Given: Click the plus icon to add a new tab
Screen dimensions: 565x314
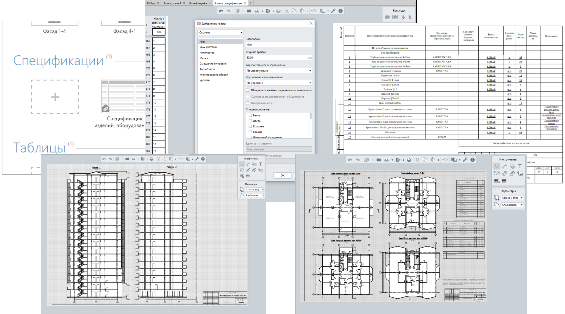Looking at the screenshot, I should click(x=251, y=3).
